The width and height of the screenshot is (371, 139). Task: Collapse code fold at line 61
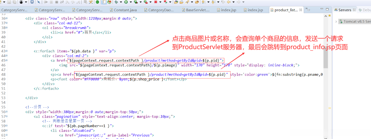tap(6, 135)
